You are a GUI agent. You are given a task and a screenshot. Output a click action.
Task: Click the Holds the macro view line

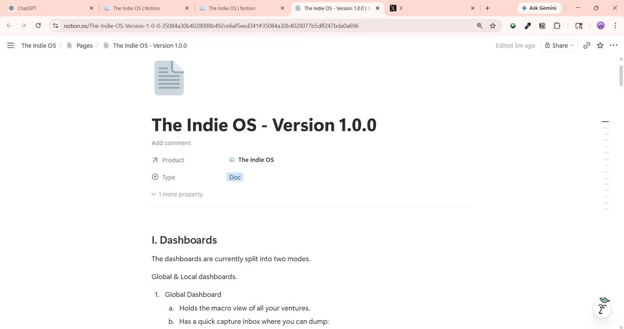(244, 308)
